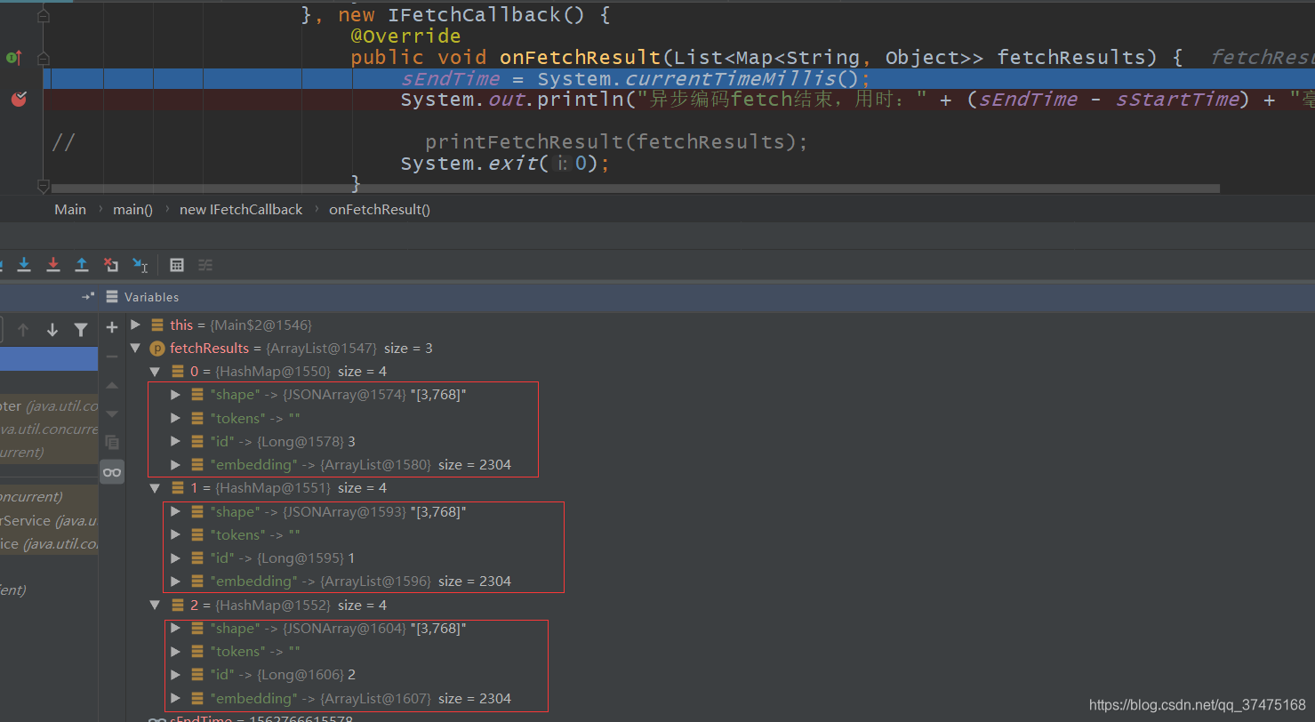Click the Trace Current Stream Chain icon

(205, 264)
